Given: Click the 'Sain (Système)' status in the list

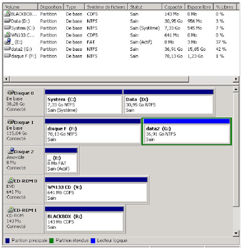Looking at the screenshot, I should [145, 28].
